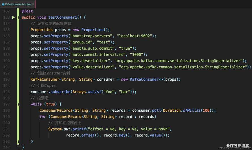This screenshot has width=252, height=150.
Task: Click the for keyword on line 199
Action: (43, 117)
